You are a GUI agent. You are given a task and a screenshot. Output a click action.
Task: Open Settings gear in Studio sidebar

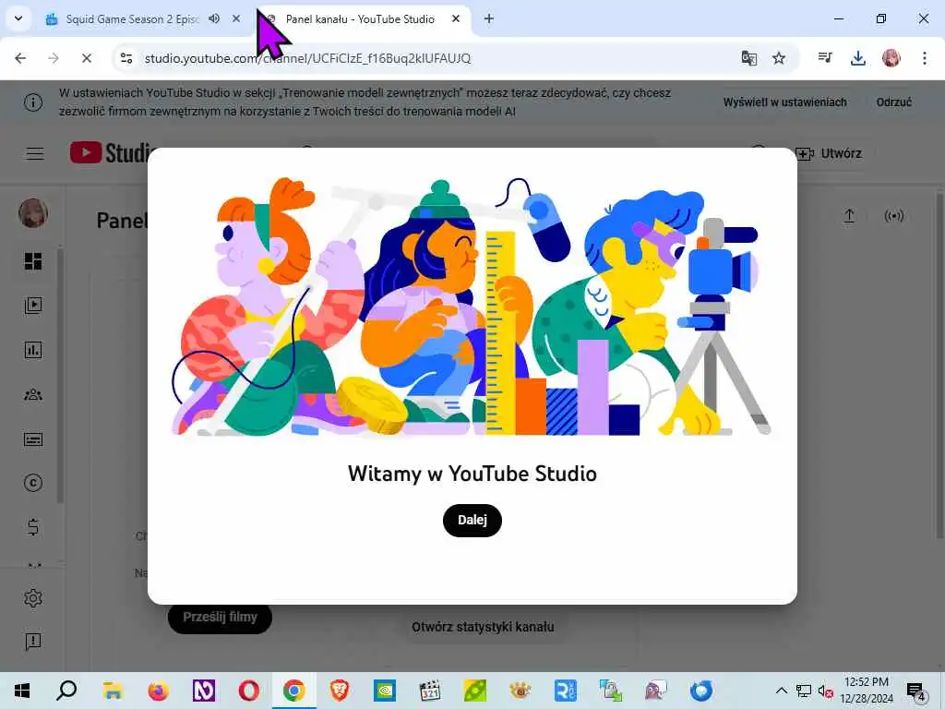[33, 598]
